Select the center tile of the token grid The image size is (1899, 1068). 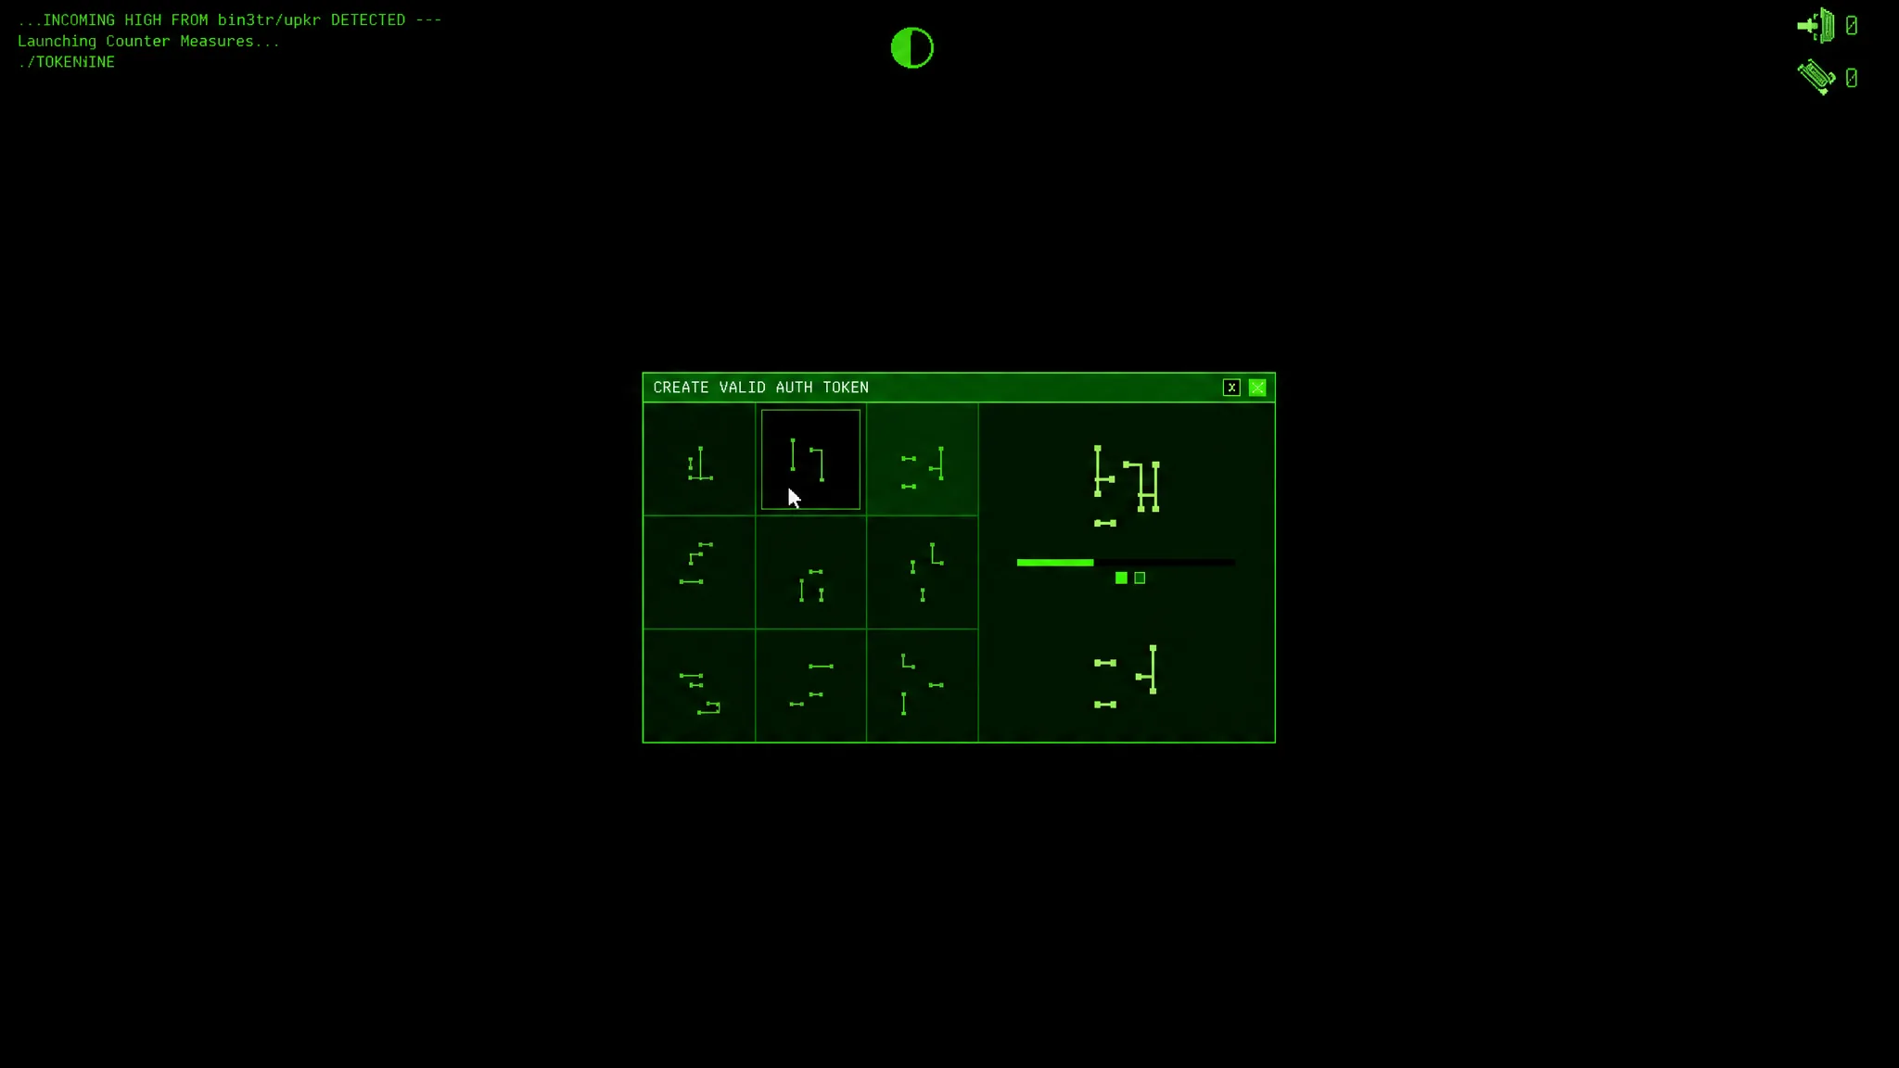click(x=810, y=572)
